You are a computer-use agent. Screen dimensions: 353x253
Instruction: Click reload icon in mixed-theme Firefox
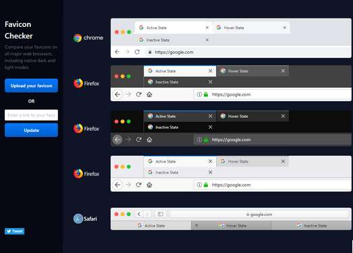pos(138,94)
